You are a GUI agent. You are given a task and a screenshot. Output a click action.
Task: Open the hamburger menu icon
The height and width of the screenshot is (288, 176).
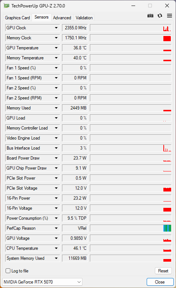169,16
